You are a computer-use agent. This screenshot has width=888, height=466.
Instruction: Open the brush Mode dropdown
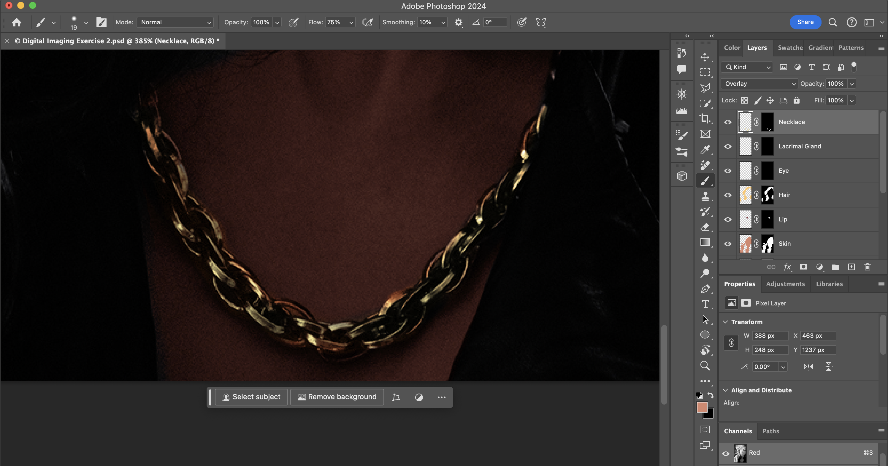(x=175, y=22)
